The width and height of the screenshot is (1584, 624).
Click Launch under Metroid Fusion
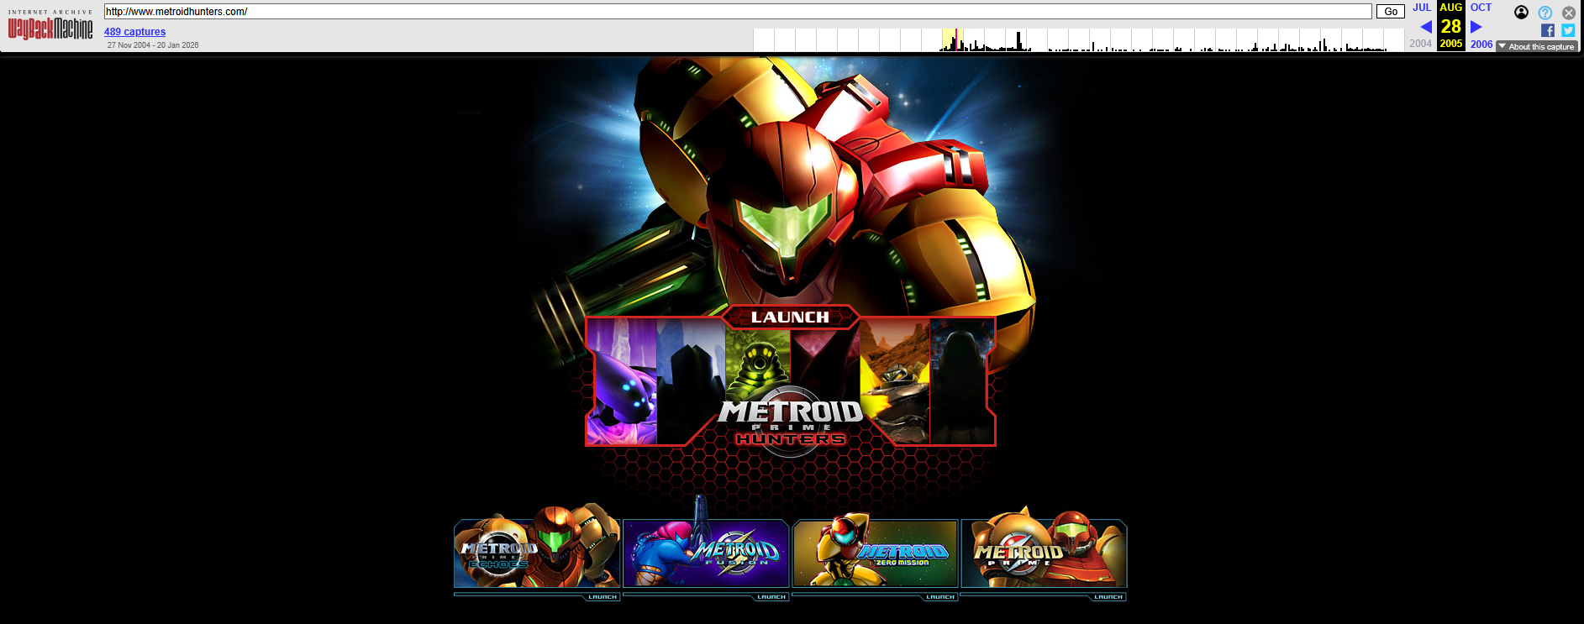click(x=771, y=597)
